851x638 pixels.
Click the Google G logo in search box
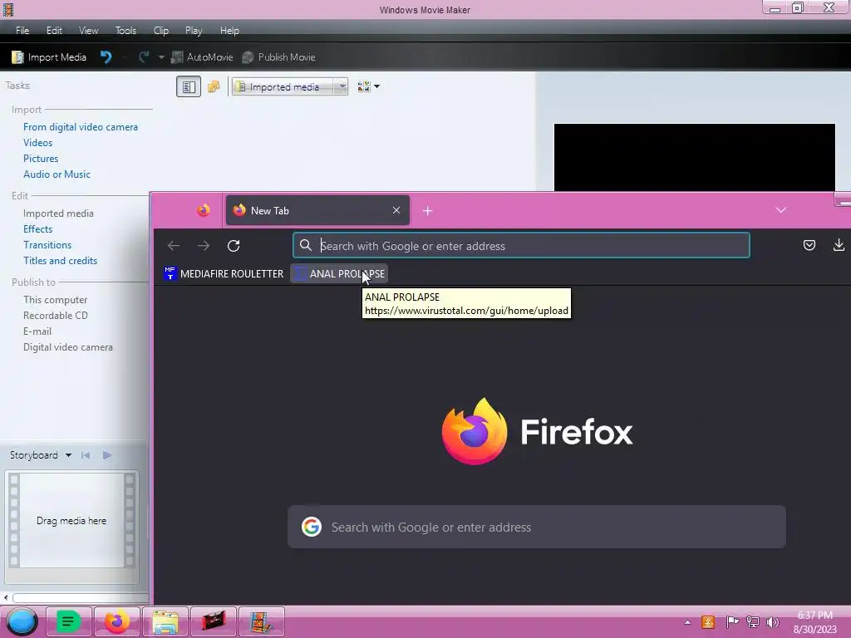[x=312, y=527]
